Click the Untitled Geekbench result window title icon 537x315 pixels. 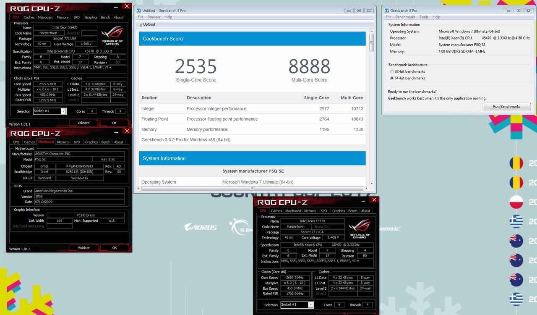[139, 10]
